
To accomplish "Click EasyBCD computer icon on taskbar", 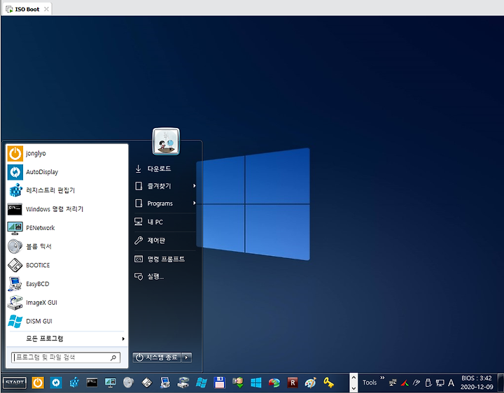I will [x=165, y=383].
